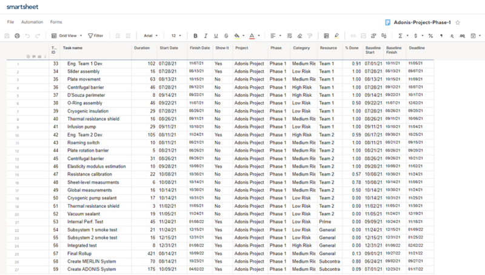Toggle italic formatting

[206, 36]
